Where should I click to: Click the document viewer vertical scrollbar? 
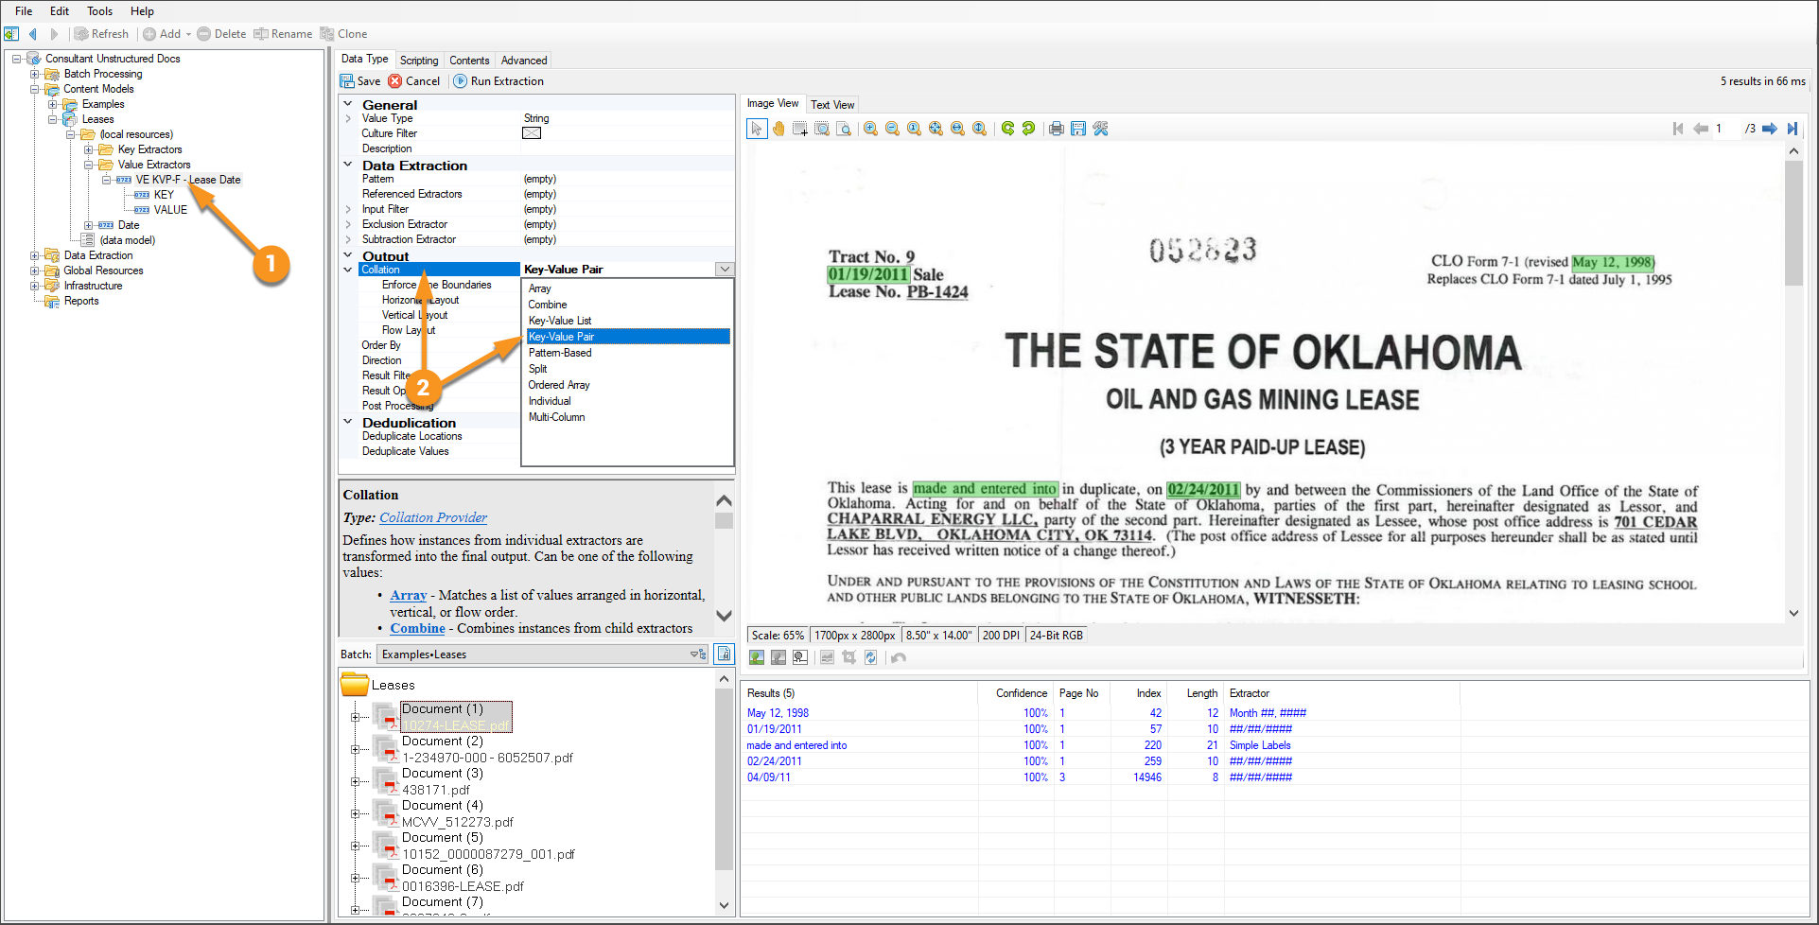[1793, 378]
